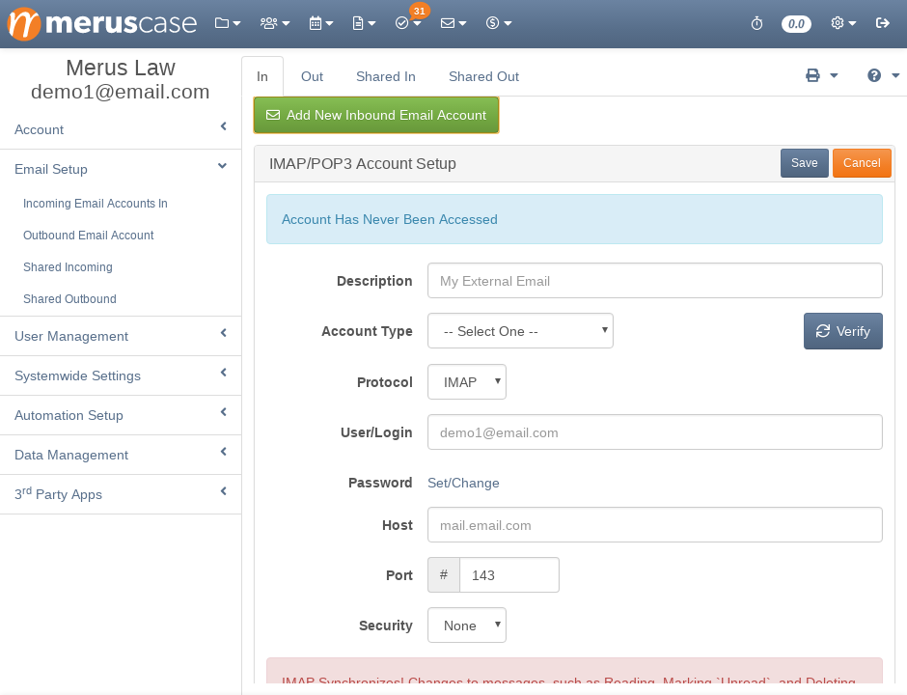
Task: Expand the Automation Setup section
Action: (121, 415)
